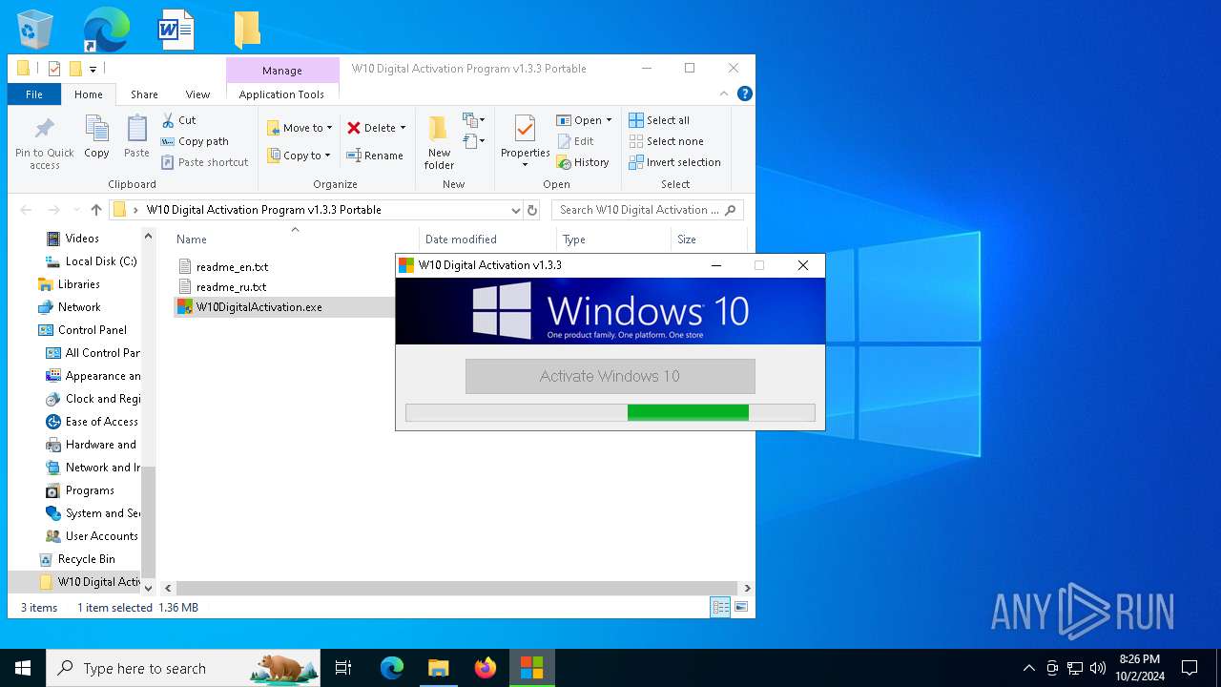This screenshot has width=1221, height=687.
Task: Click the Up one level arrow
Action: tap(96, 210)
